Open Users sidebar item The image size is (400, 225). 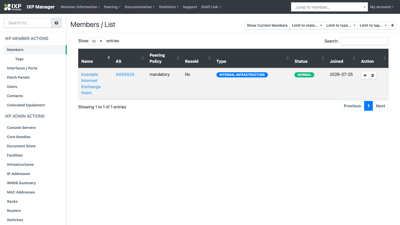tap(12, 87)
